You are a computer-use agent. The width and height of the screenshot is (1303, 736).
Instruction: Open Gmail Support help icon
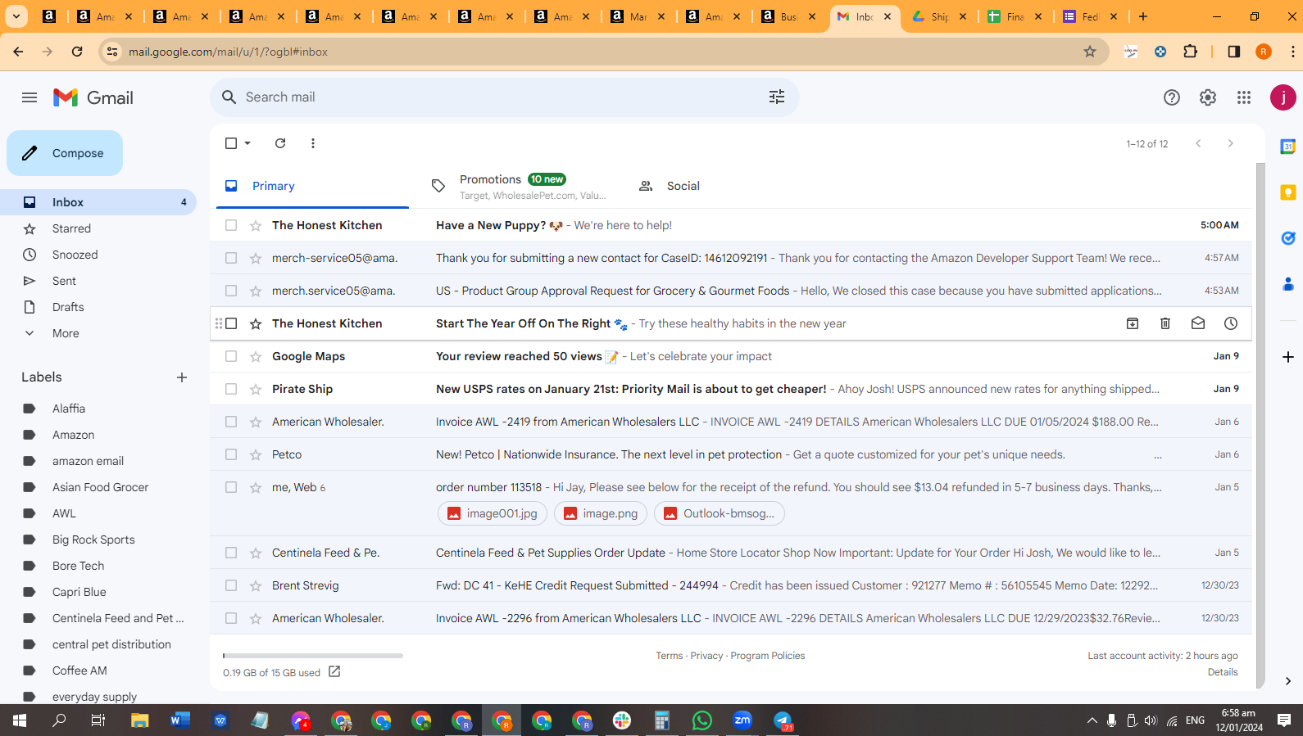1172,97
